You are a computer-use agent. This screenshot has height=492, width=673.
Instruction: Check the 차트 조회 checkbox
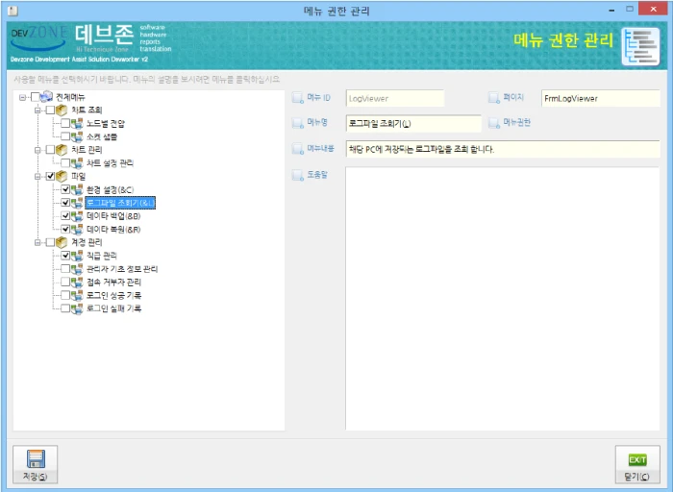tap(50, 111)
